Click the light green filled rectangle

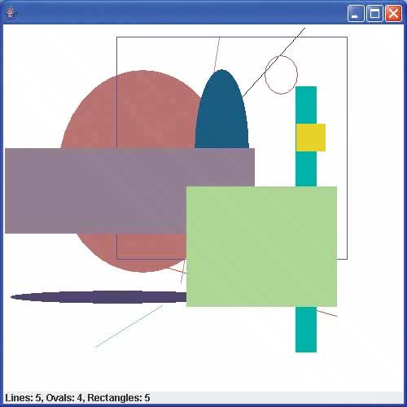(261, 247)
